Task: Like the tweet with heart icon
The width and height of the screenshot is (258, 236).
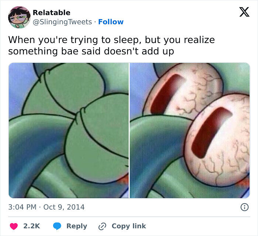Action: click(x=14, y=226)
